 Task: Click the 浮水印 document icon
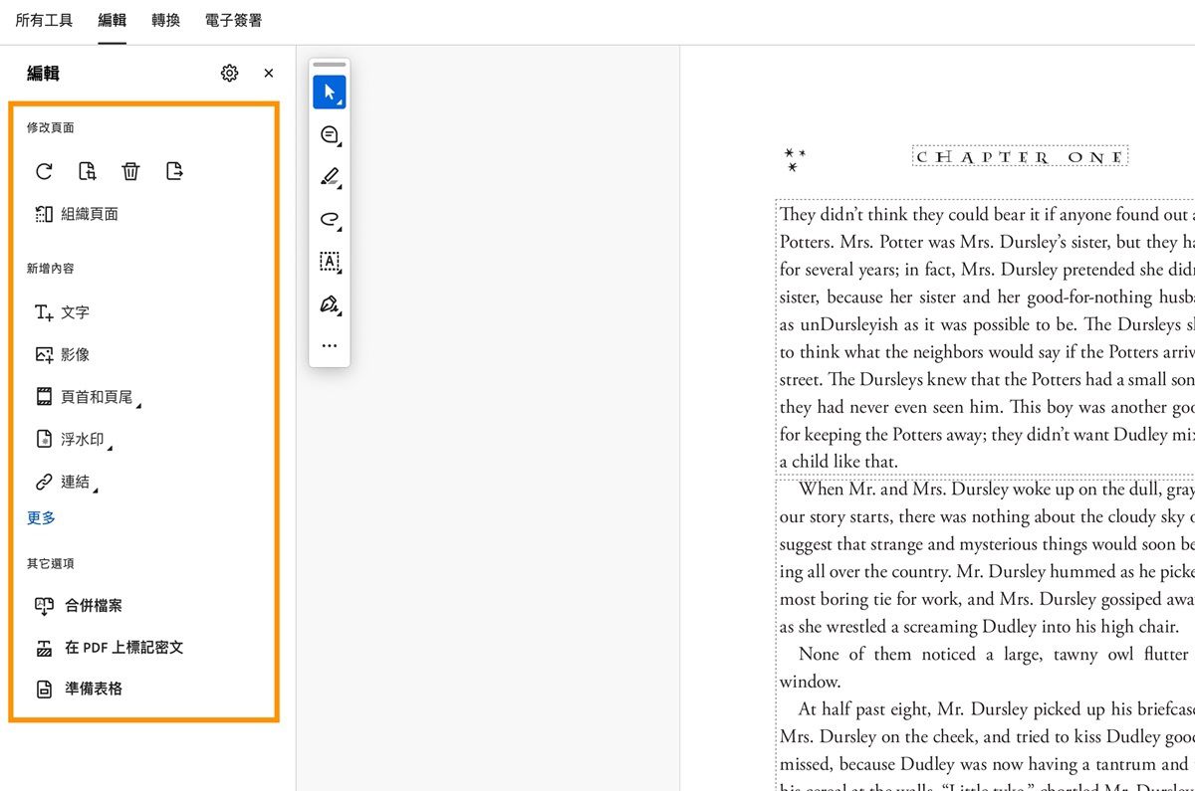click(44, 439)
